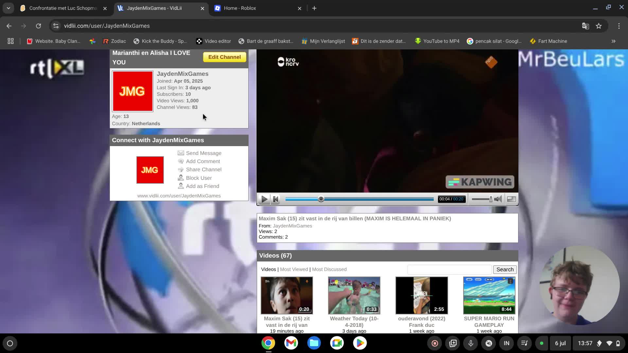Screen dimensions: 628x353
Task: Mute the video player speaker icon
Action: pos(498,199)
